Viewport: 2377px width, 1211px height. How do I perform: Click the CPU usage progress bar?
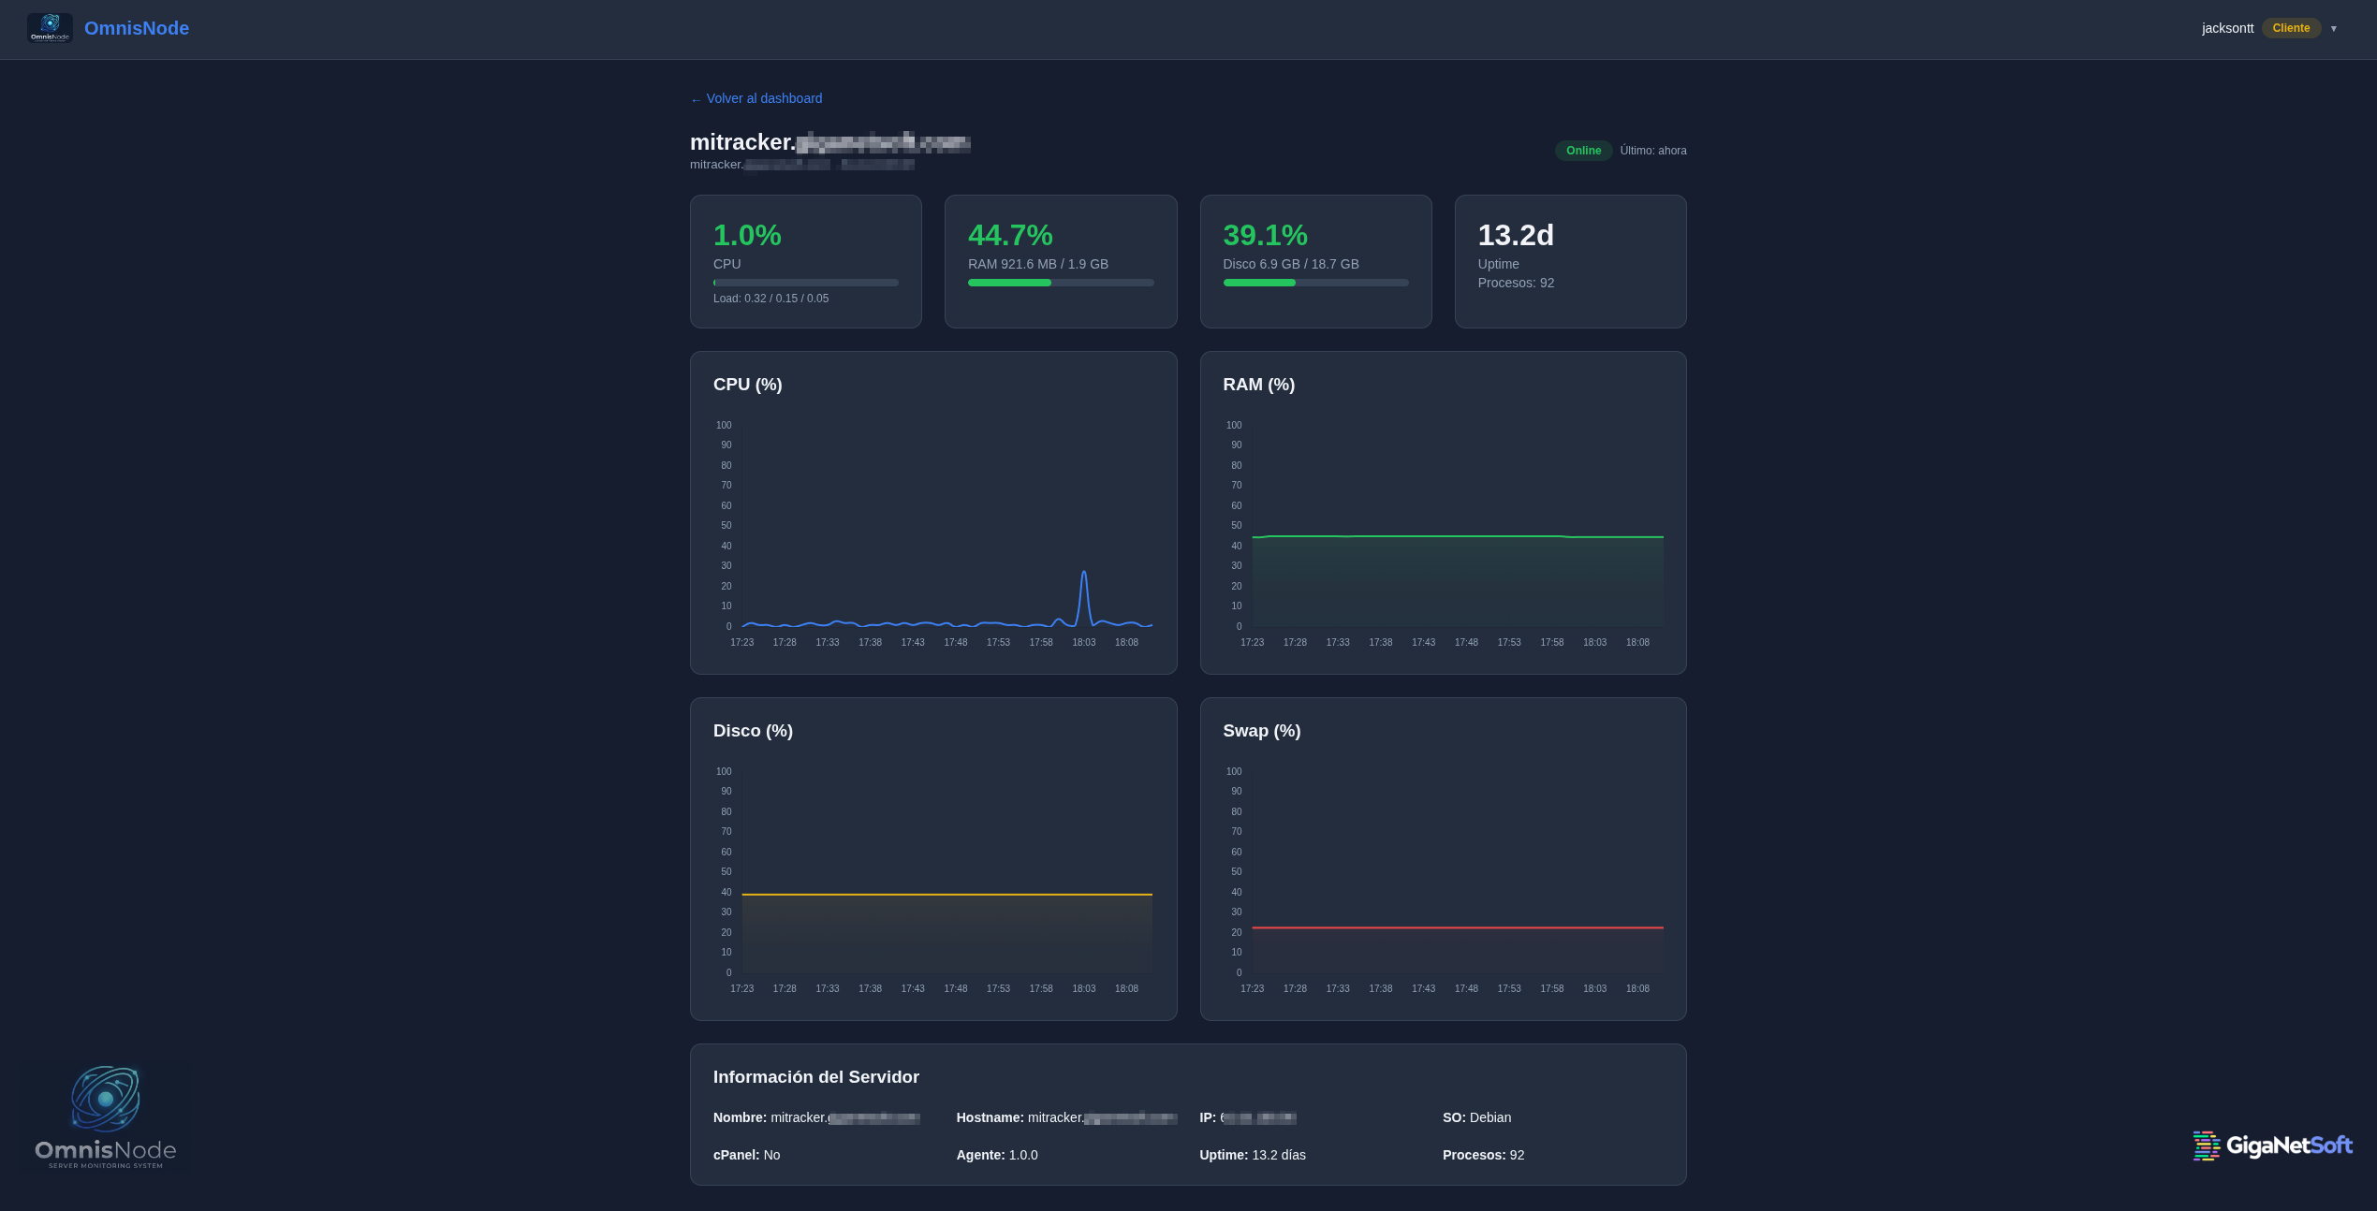(x=806, y=283)
